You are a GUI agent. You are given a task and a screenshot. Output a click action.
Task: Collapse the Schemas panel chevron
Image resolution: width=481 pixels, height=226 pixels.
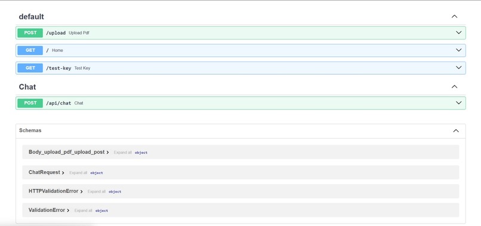456,131
